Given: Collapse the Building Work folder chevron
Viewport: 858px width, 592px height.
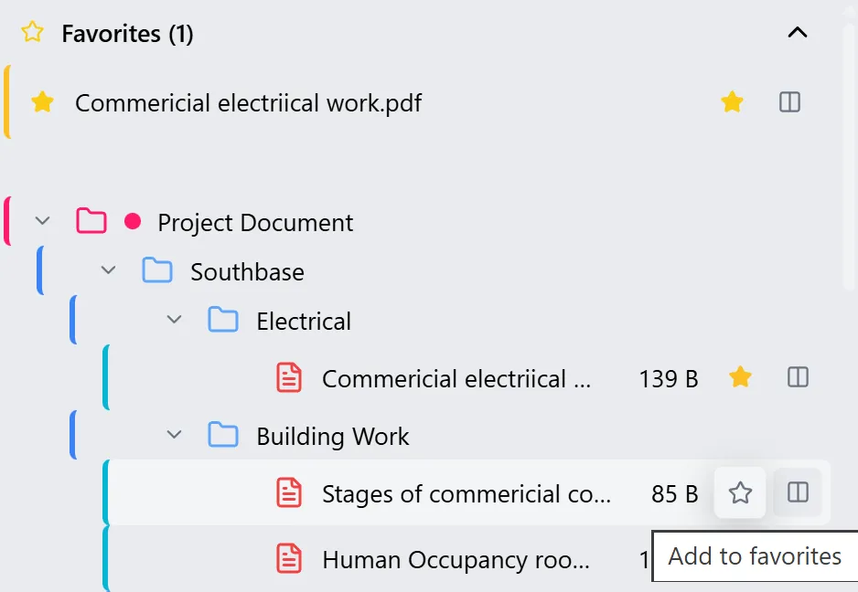Looking at the screenshot, I should click(174, 435).
